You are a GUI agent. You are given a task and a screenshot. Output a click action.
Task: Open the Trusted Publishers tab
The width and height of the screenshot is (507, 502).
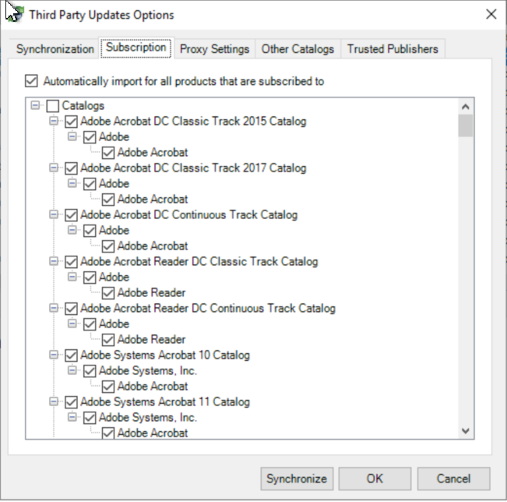(x=393, y=49)
